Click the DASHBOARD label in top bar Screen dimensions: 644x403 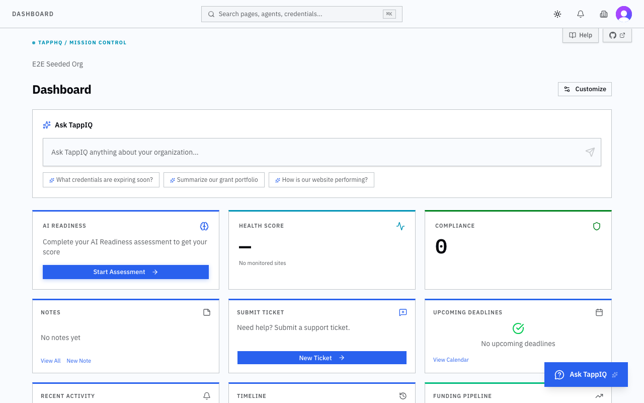33,14
